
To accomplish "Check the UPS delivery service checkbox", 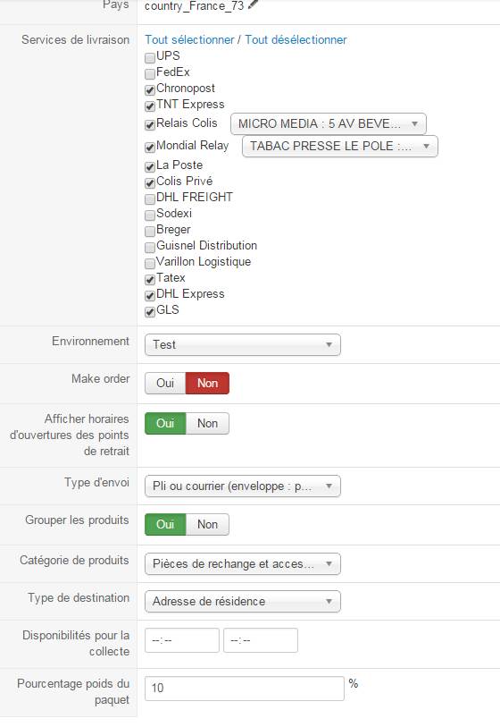I will point(149,58).
